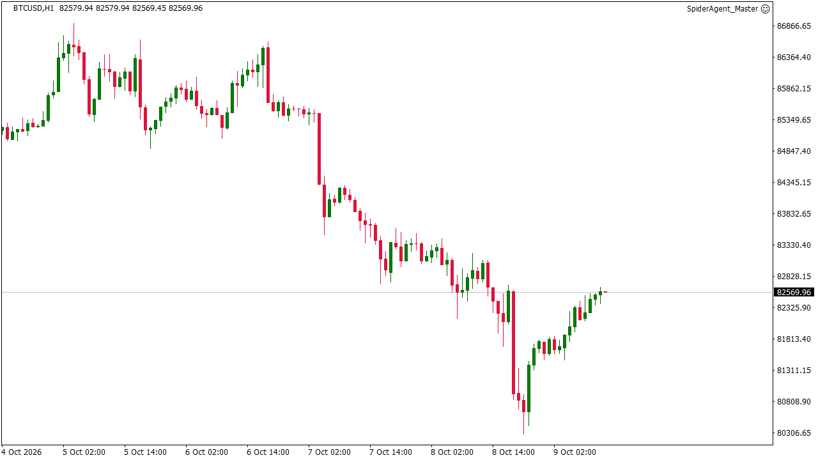The height and width of the screenshot is (460, 818).
Task: Select the 82569.45 low value in header
Action: [149, 8]
